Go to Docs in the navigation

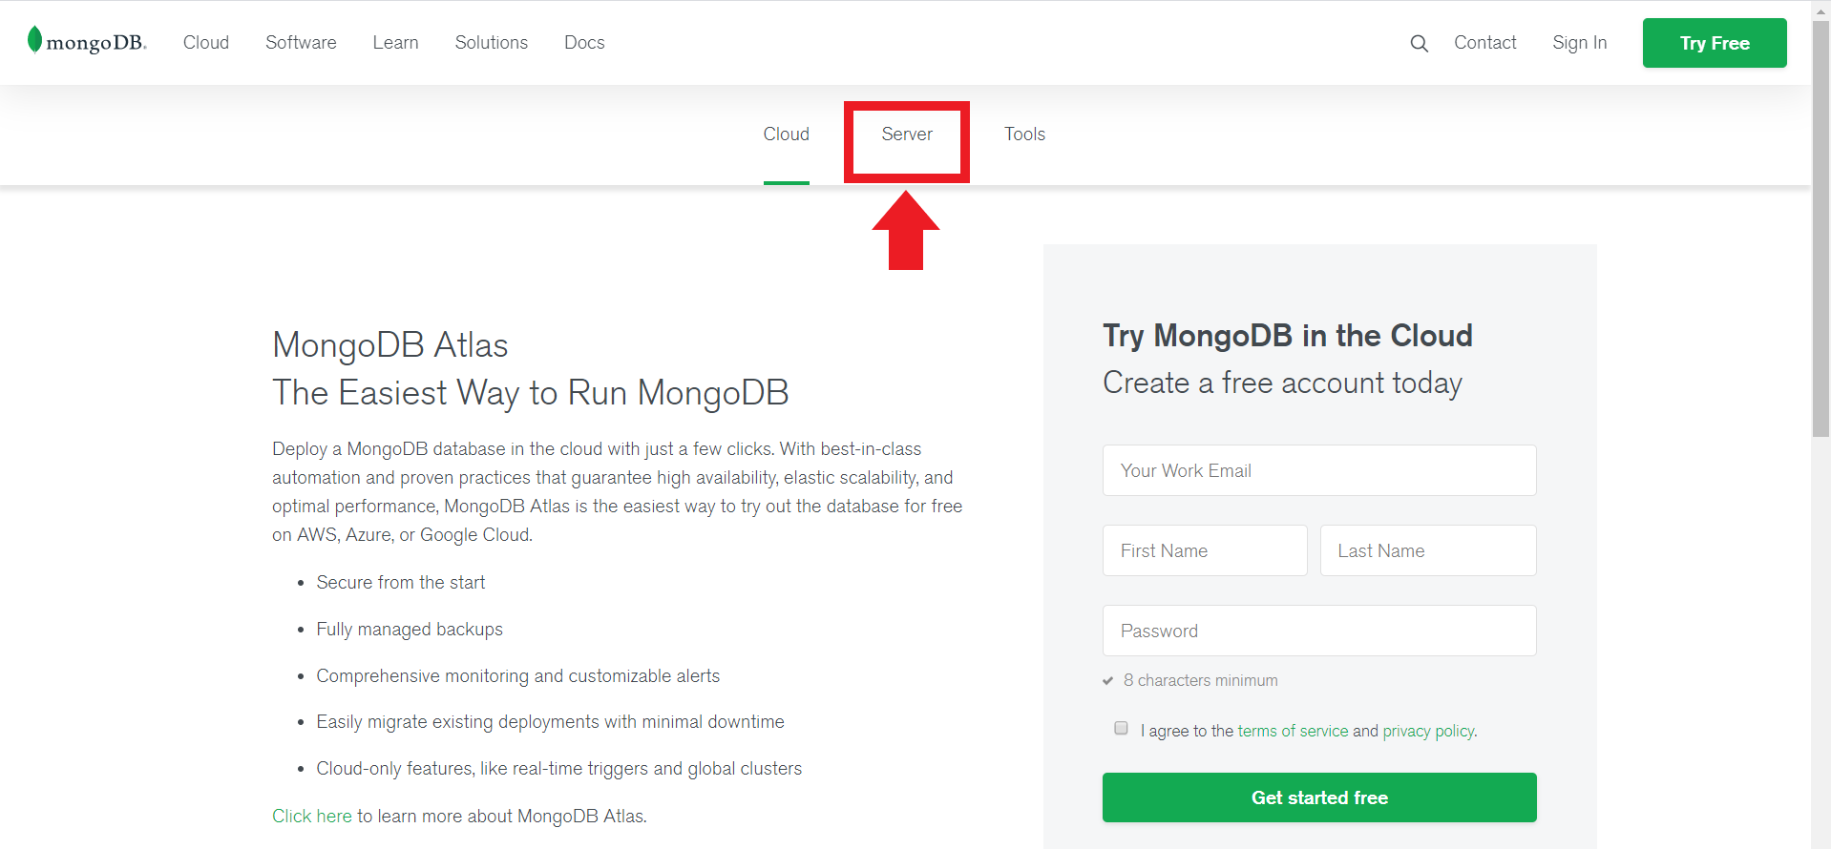[x=584, y=42]
